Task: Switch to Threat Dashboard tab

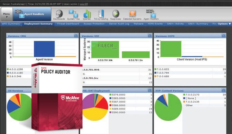Action: point(68,24)
